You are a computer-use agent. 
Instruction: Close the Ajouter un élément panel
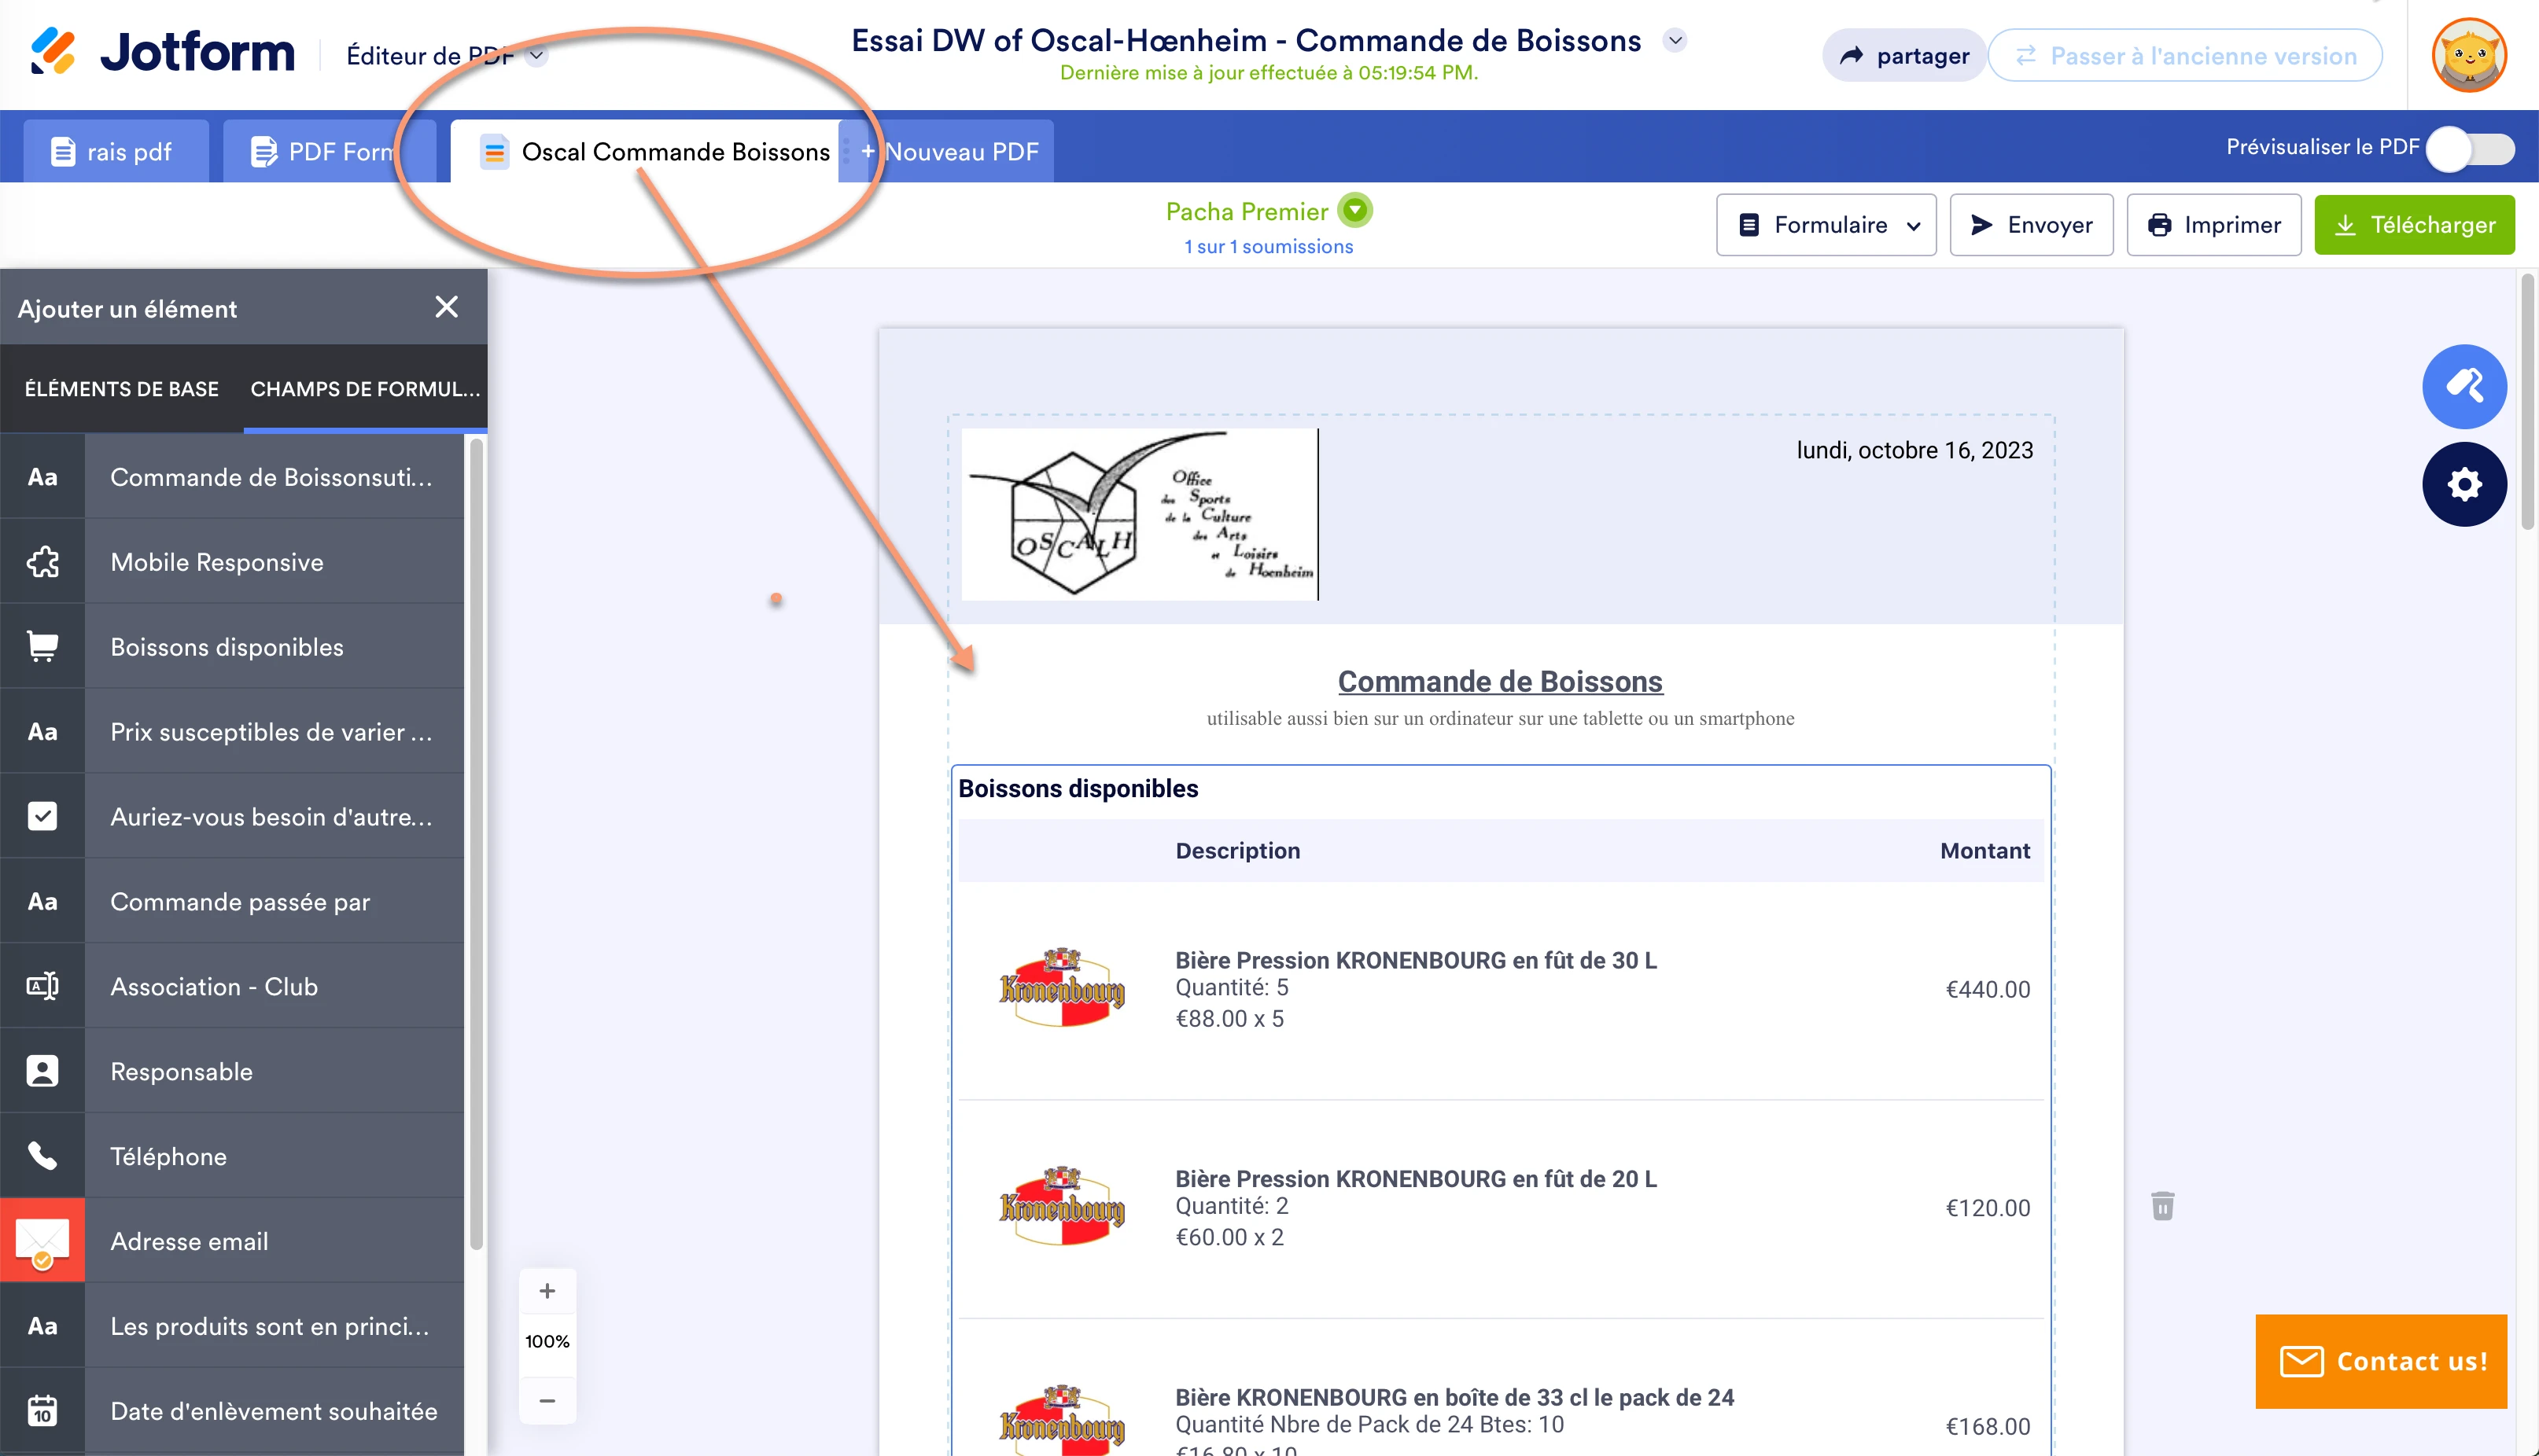pyautogui.click(x=446, y=307)
